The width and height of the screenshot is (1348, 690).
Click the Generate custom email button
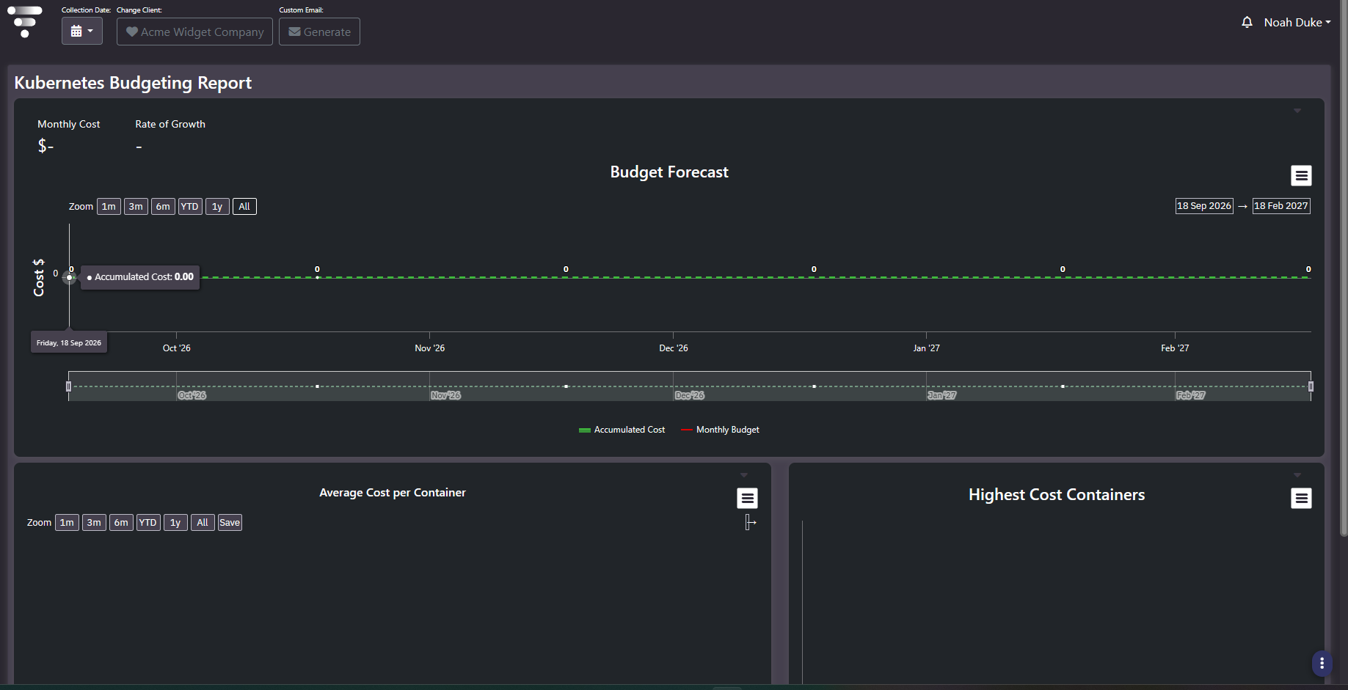[319, 32]
